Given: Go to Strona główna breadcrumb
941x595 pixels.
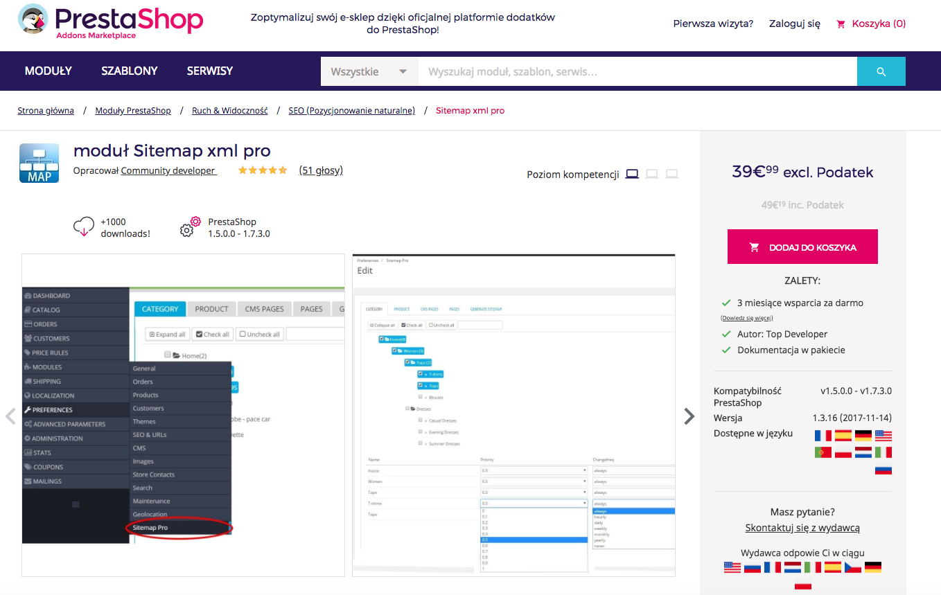Looking at the screenshot, I should [46, 111].
